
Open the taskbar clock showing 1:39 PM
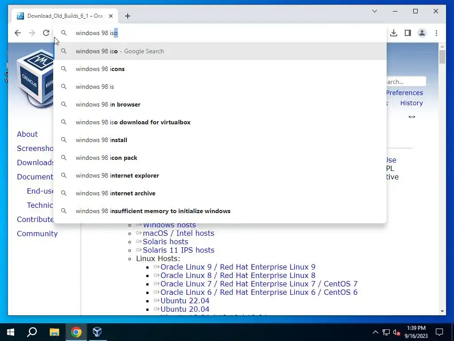tap(416, 332)
